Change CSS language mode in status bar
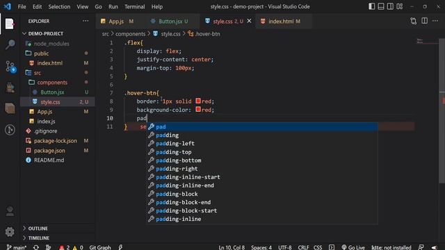 coord(318,247)
